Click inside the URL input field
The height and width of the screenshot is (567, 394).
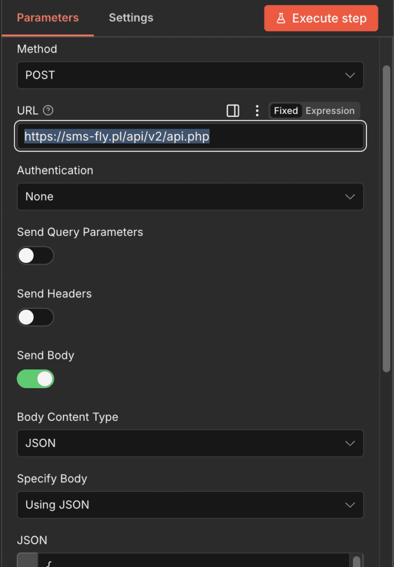point(277,136)
